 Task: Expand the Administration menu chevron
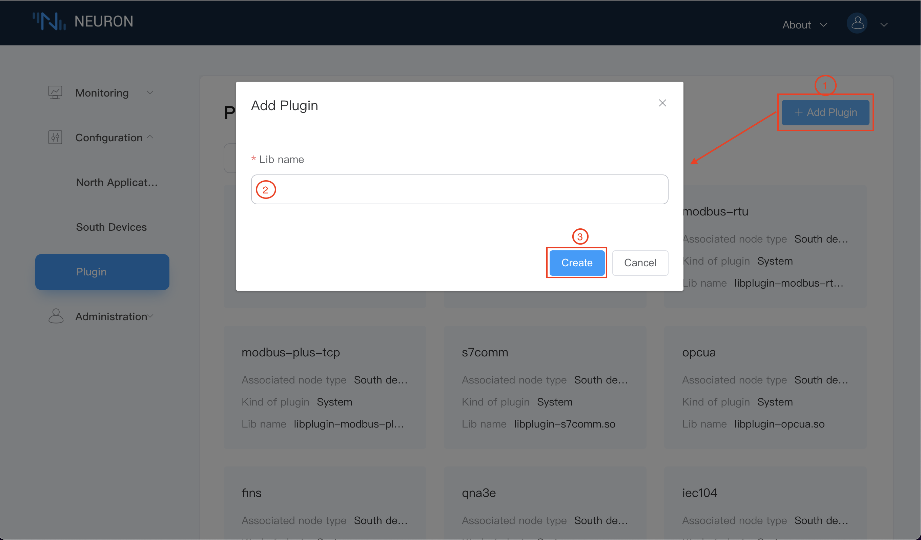coord(150,316)
